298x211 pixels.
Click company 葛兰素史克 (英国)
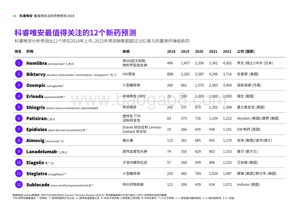(251, 107)
